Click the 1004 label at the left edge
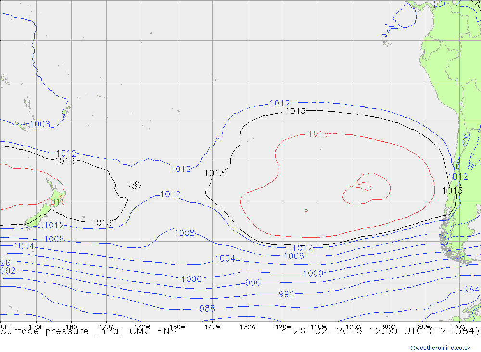 24,246
